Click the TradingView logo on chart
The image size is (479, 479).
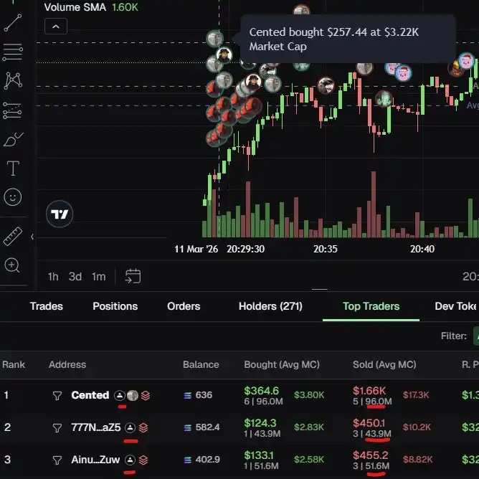pyautogui.click(x=60, y=214)
